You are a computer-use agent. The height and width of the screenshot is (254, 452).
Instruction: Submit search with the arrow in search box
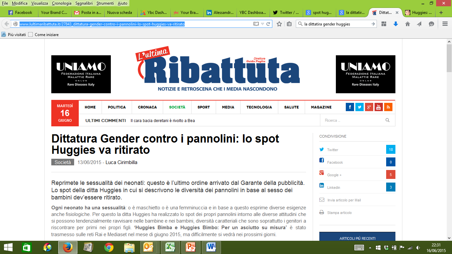pos(373,24)
